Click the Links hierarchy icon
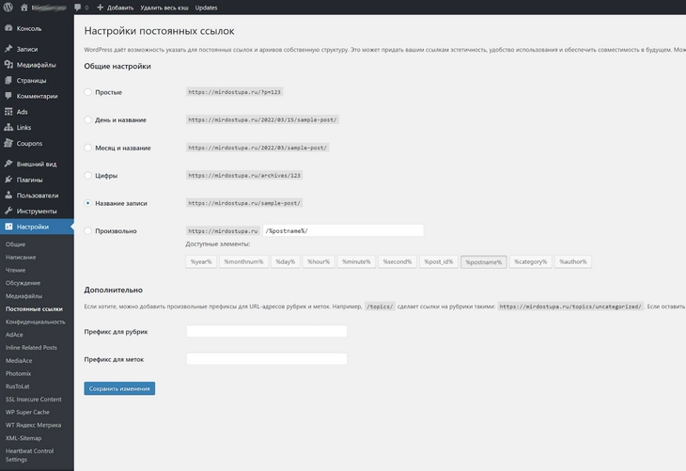Screen dimensions: 686x471 8,127
